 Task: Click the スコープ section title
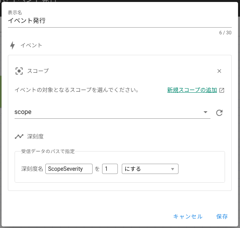pos(38,71)
